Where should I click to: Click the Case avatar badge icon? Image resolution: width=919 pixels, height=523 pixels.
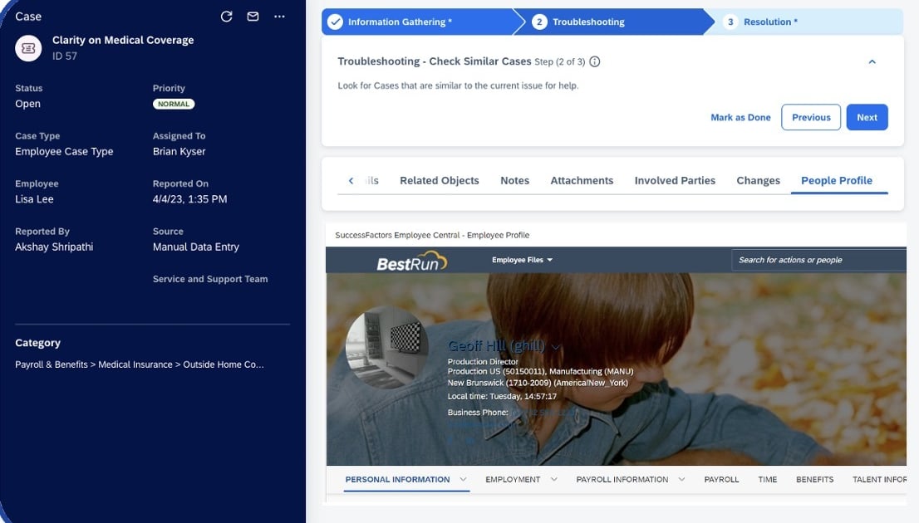coord(28,47)
